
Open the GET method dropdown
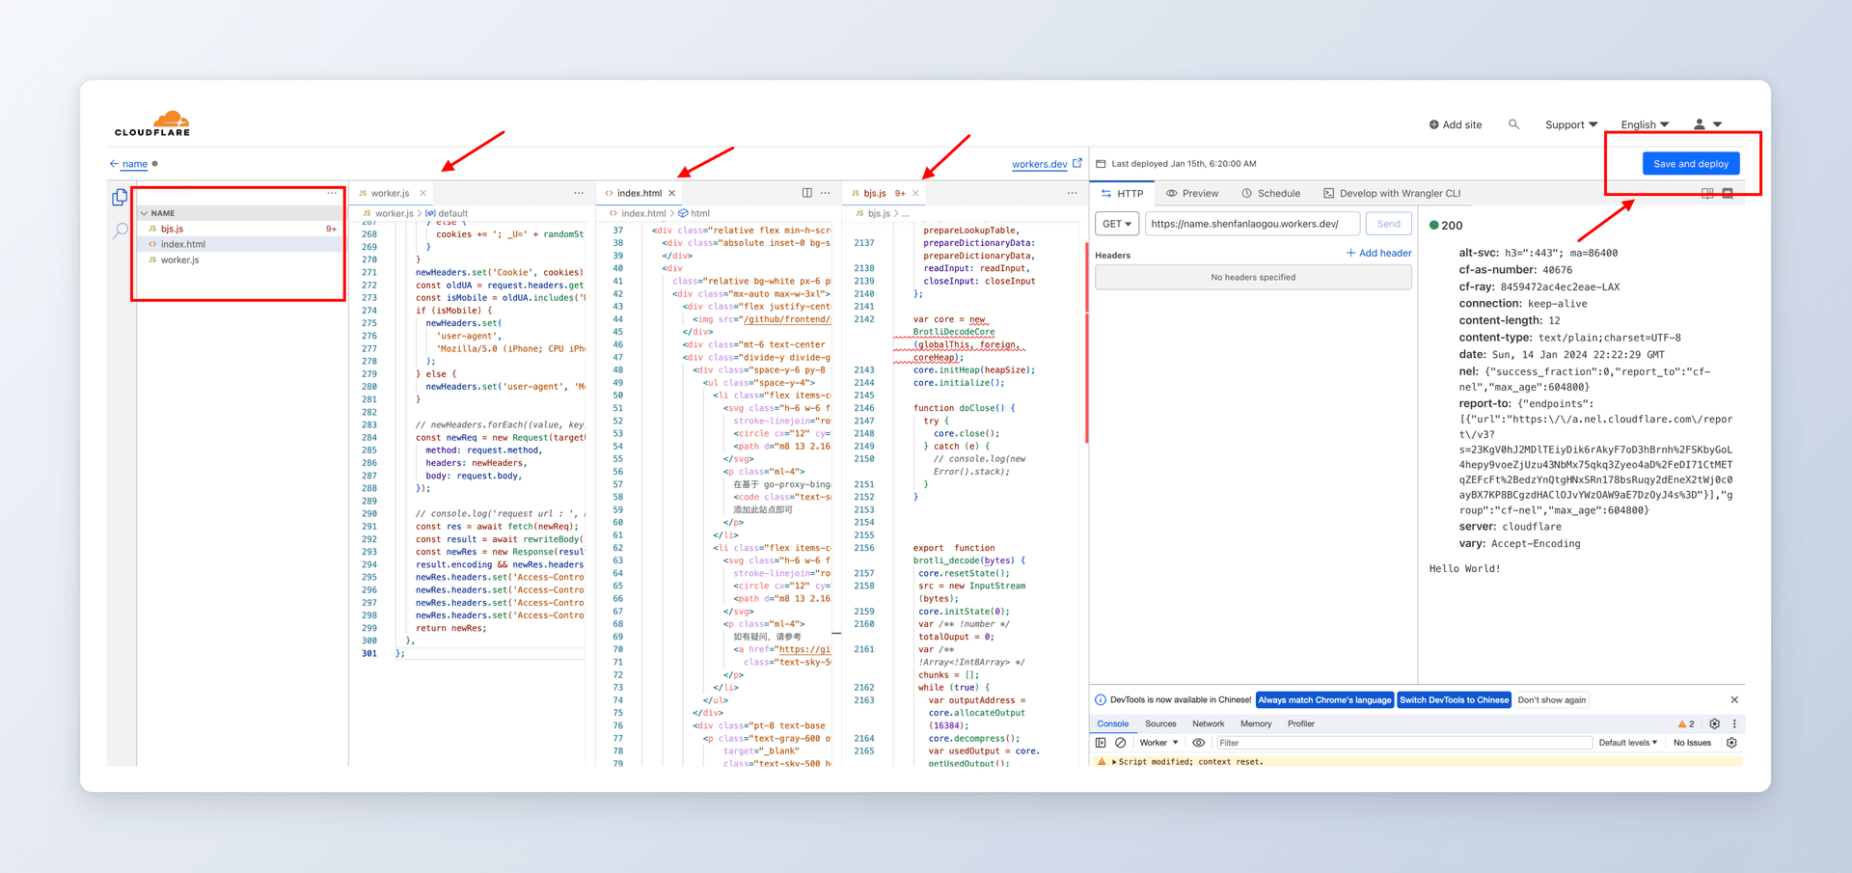(x=1117, y=224)
